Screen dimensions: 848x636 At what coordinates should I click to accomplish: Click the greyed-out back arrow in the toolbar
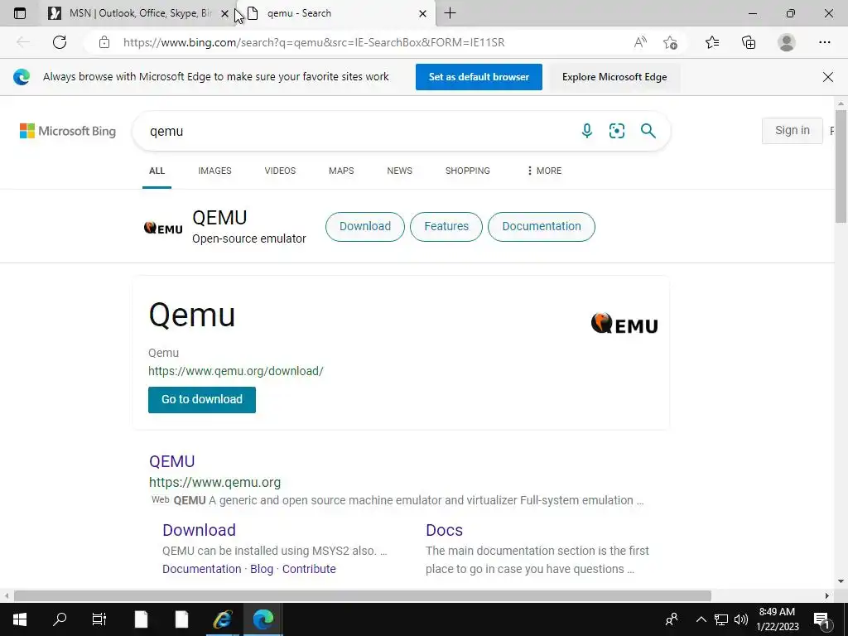[x=22, y=42]
